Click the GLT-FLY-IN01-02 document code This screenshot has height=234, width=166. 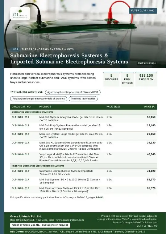pos(147,226)
